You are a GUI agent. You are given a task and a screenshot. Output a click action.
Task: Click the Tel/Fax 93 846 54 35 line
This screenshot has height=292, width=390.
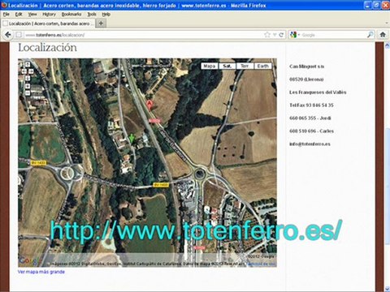[x=311, y=105]
